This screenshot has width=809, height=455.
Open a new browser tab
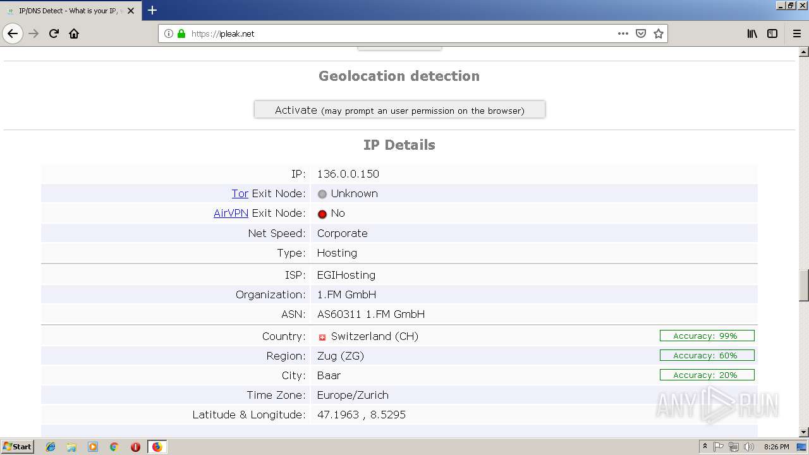point(152,10)
